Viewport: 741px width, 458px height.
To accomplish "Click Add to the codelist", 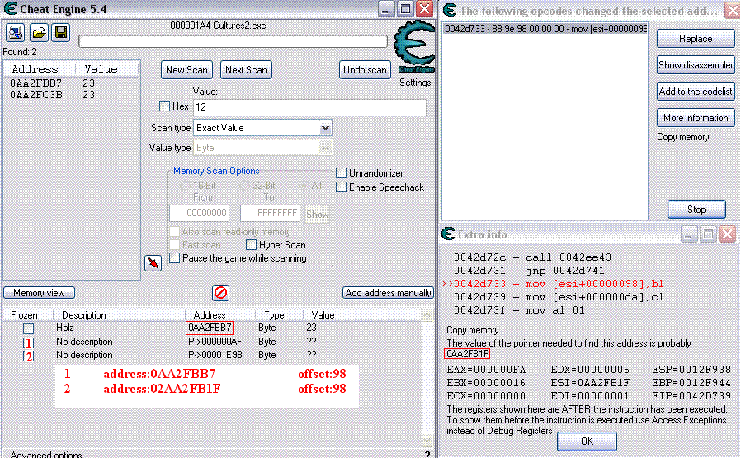I will [696, 92].
